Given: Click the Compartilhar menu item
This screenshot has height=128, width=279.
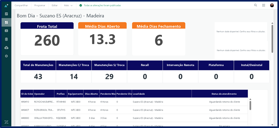Looking at the screenshot, I should tap(21, 5).
